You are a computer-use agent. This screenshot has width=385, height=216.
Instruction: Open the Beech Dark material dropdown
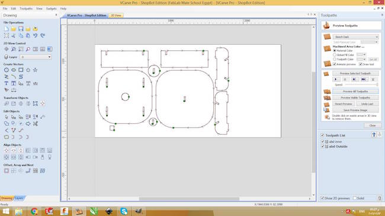tap(356, 37)
